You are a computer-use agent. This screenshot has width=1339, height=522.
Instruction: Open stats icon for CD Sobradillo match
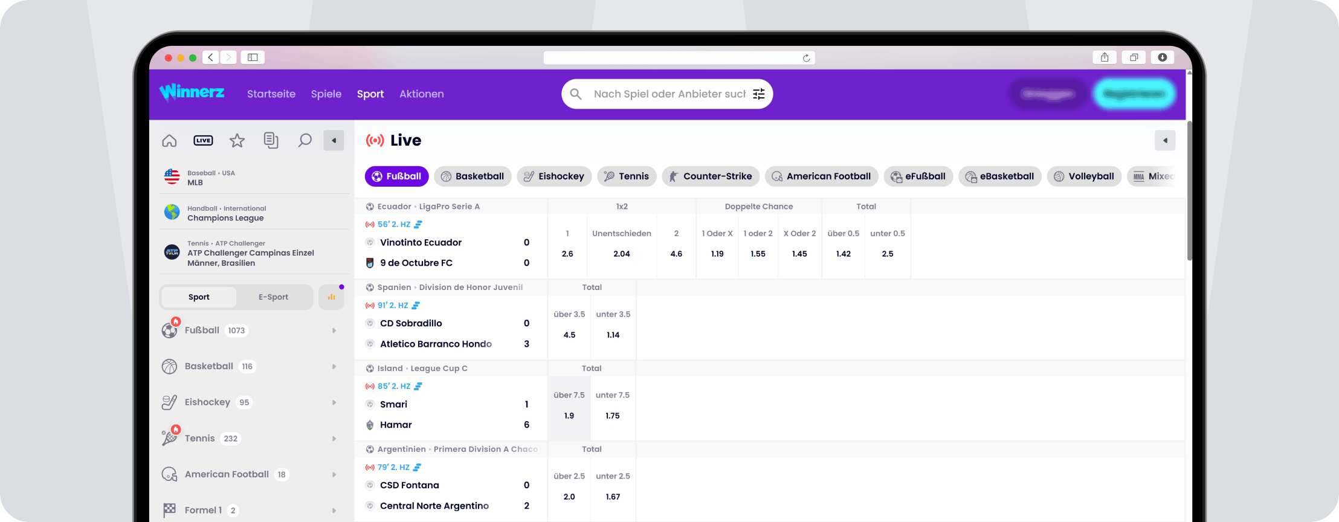[416, 305]
